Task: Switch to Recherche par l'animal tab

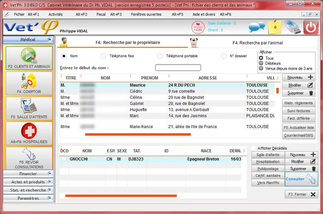Action: [x=257, y=43]
